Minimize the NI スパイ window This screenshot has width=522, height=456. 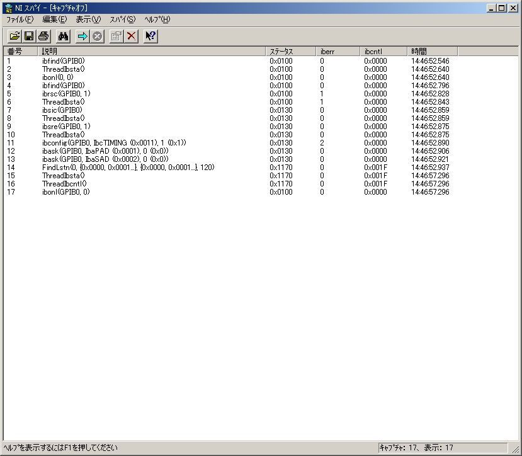pos(492,8)
